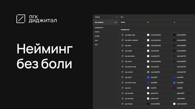Click dark-mode neutrals/white chip for bg-inverse
This screenshot has height=109, width=195.
(182, 104)
